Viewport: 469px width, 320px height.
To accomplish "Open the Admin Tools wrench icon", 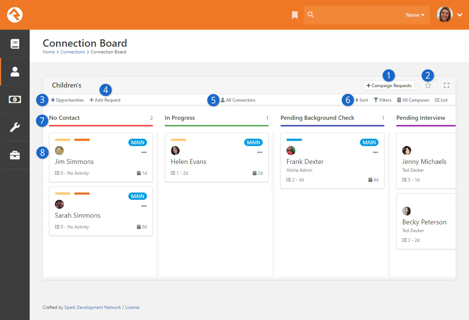I will click(x=15, y=127).
